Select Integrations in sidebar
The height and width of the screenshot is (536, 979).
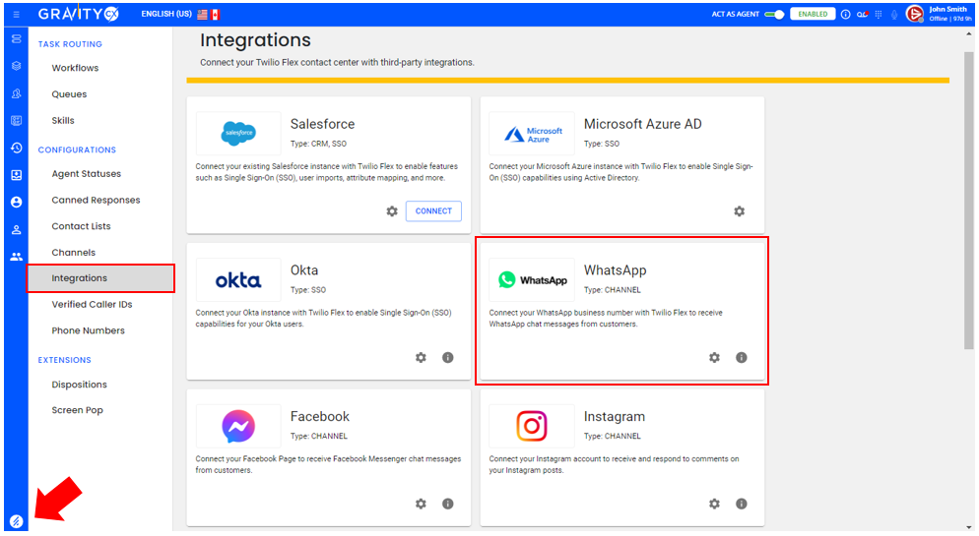[x=100, y=278]
